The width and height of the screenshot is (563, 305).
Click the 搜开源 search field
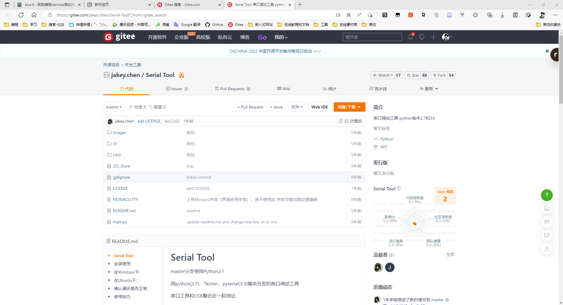tap(372, 37)
